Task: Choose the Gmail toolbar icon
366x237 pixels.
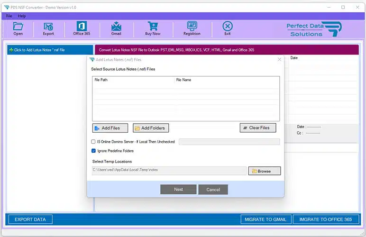Action: [116, 28]
